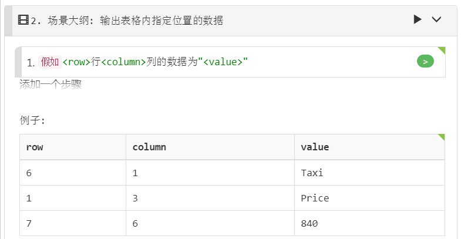Select the '假如' keyword in step one
Screen dimensions: 461x239
point(50,62)
